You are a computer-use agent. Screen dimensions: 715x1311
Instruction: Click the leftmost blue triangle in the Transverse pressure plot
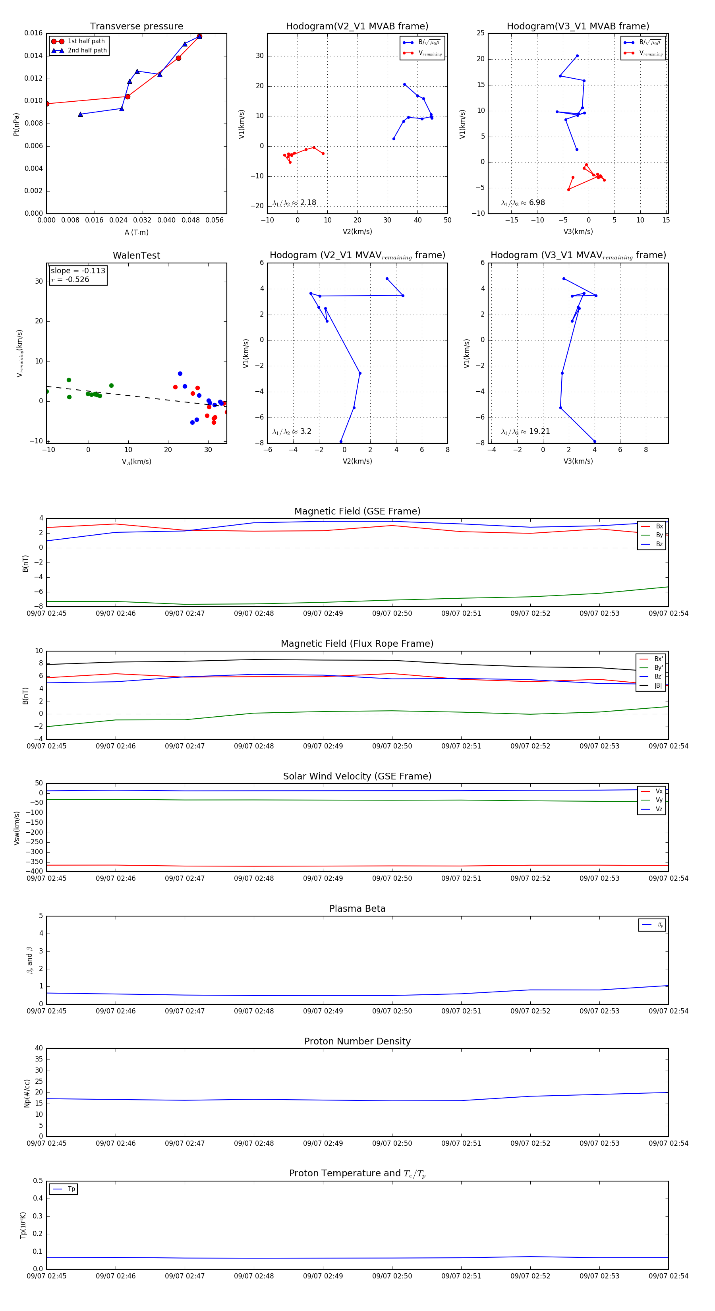(80, 114)
